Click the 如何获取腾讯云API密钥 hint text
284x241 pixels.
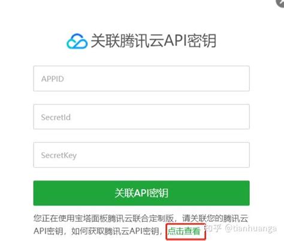[115, 231]
